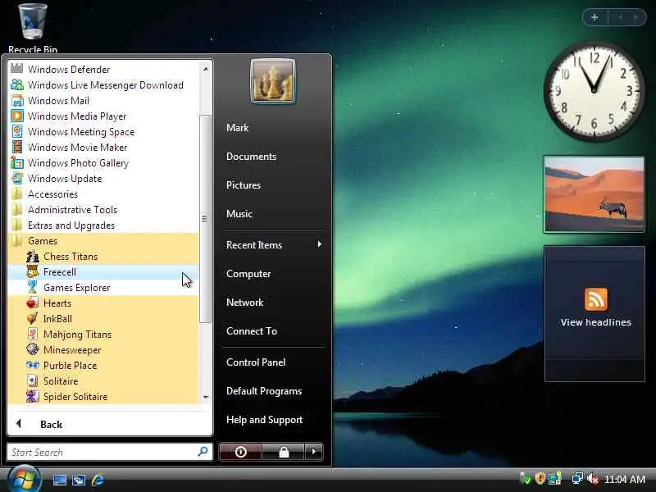Image resolution: width=656 pixels, height=492 pixels.
Task: Click the analog clock gadget
Action: click(594, 90)
